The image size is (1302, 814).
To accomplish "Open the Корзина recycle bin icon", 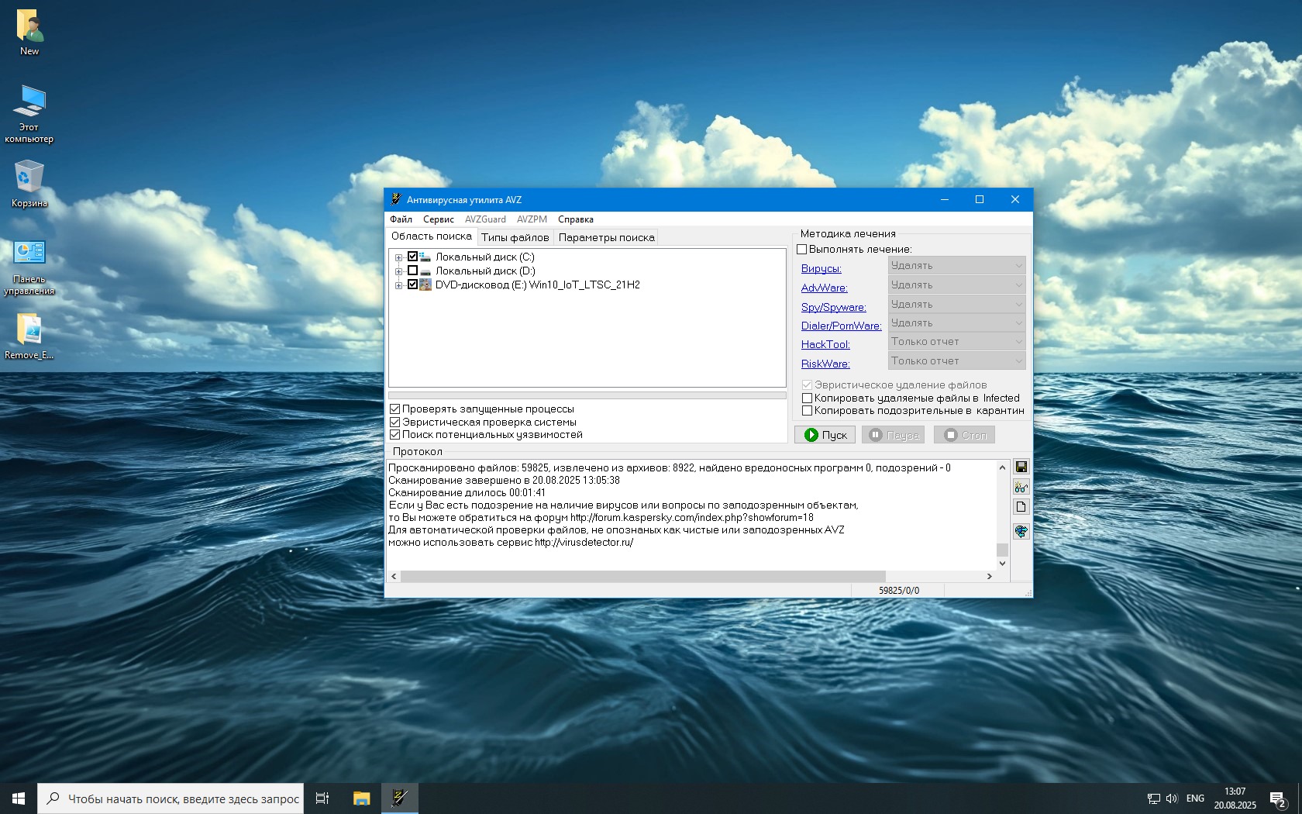I will tap(29, 183).
